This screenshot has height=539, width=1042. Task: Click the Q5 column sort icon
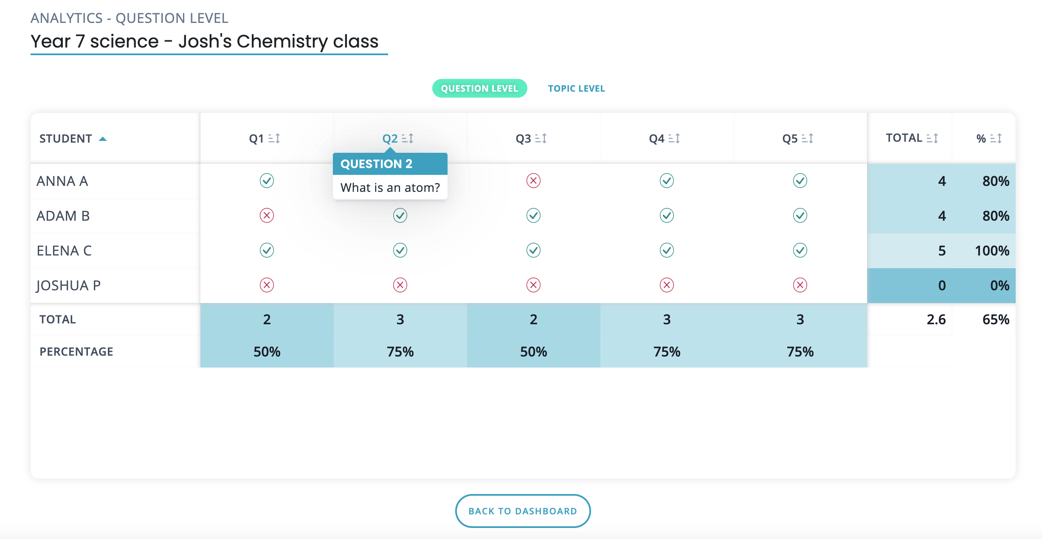click(808, 138)
